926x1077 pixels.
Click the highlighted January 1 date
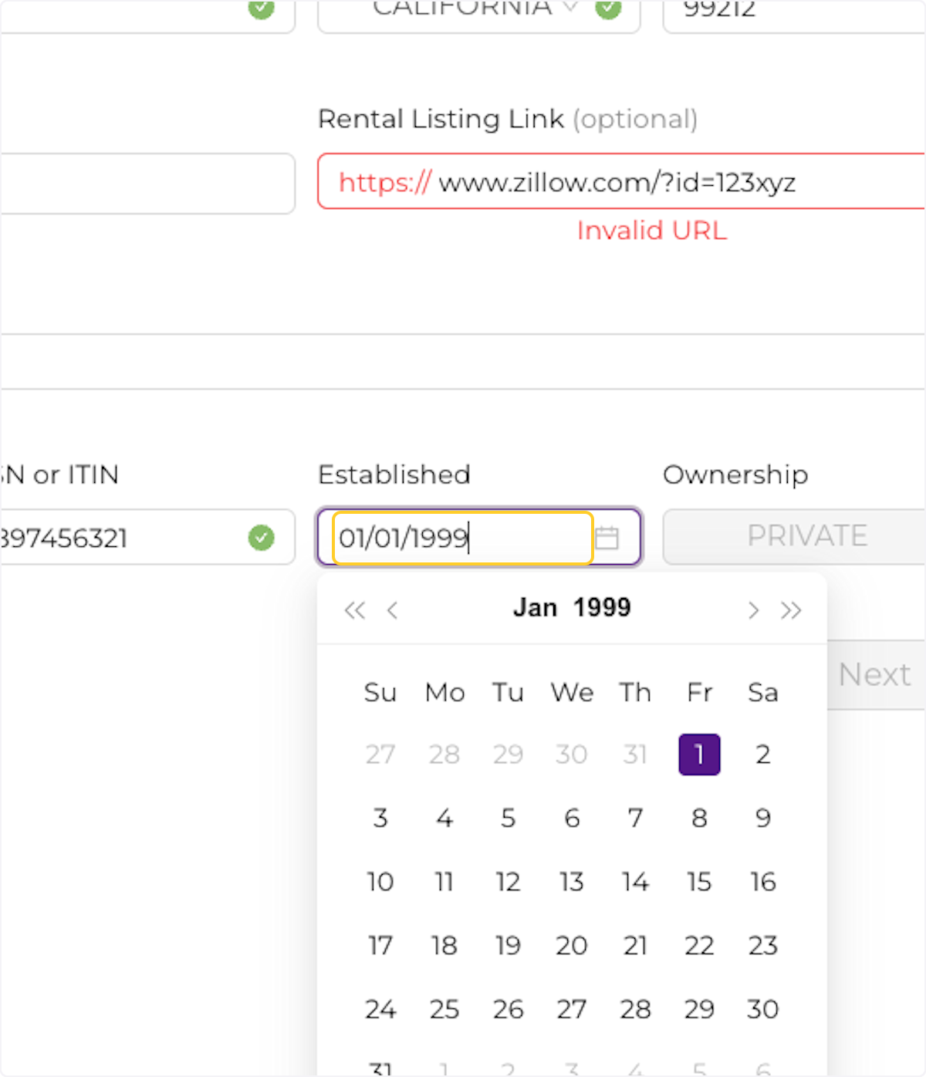[698, 755]
